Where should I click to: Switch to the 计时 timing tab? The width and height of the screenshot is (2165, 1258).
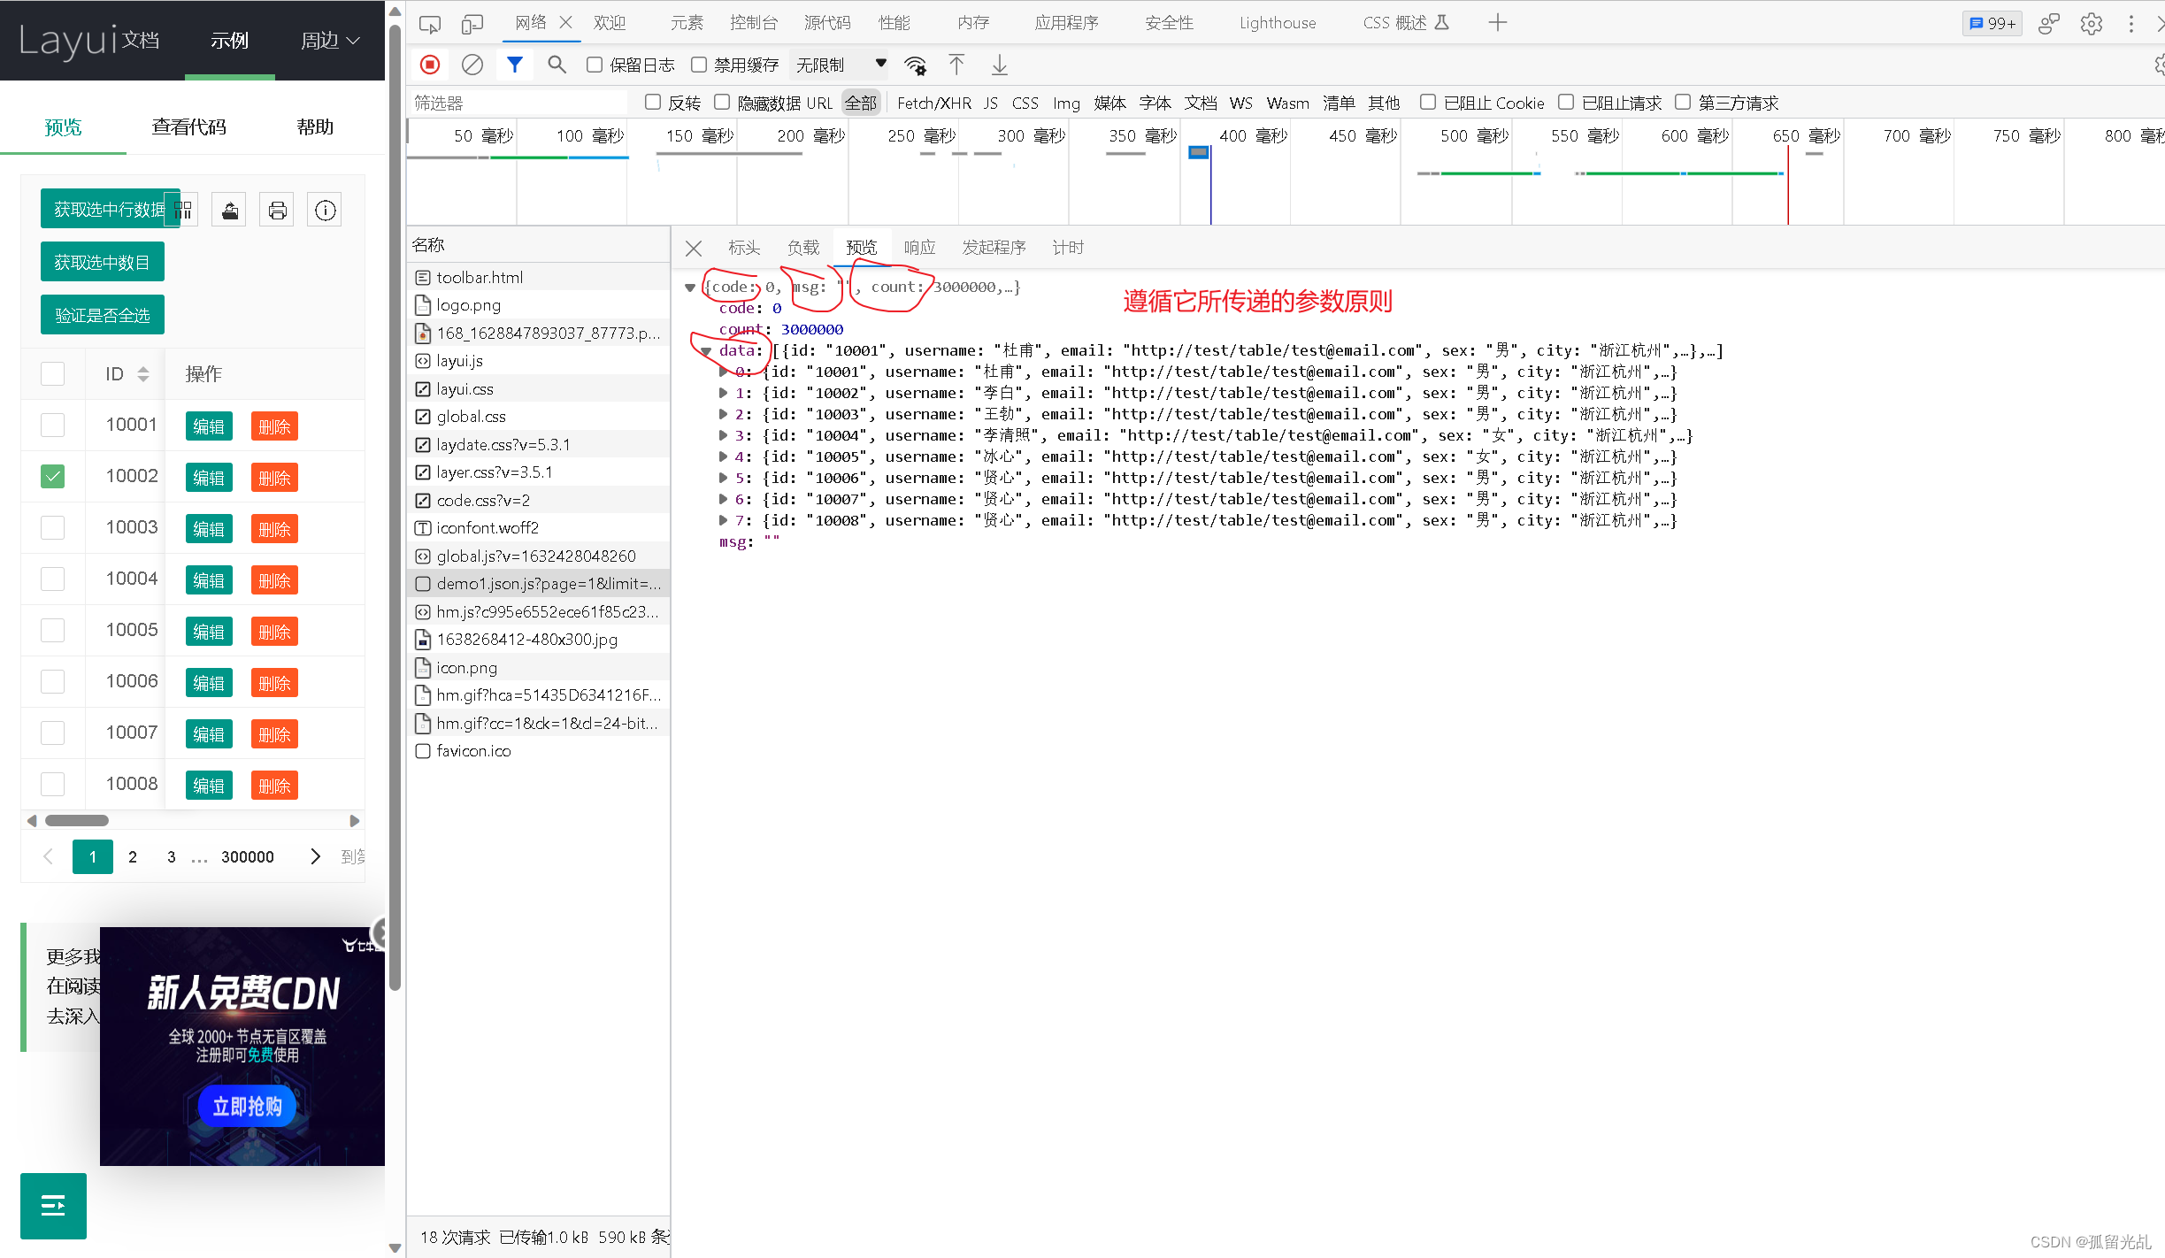tap(1068, 248)
